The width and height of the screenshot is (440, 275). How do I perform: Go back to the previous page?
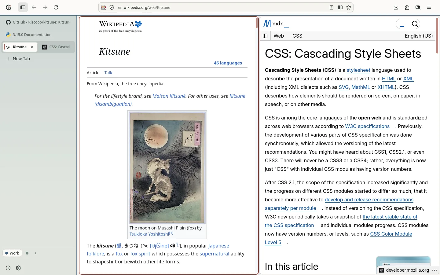pyautogui.click(x=34, y=7)
